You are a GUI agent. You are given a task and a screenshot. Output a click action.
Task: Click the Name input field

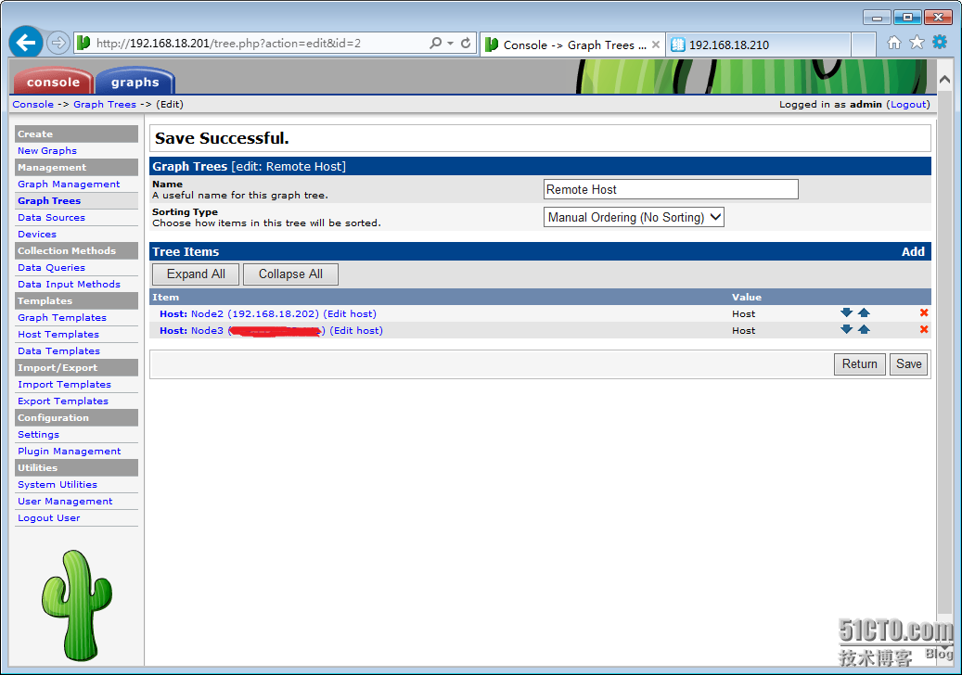(671, 189)
